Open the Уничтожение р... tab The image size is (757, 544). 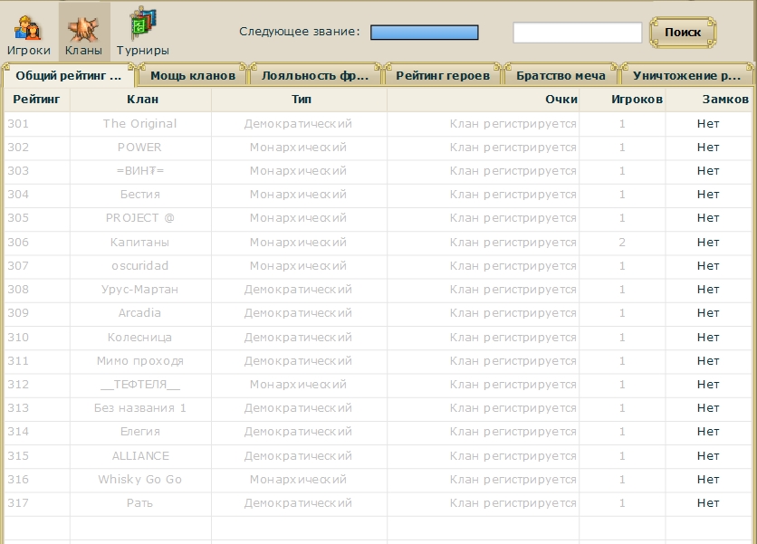pyautogui.click(x=687, y=76)
